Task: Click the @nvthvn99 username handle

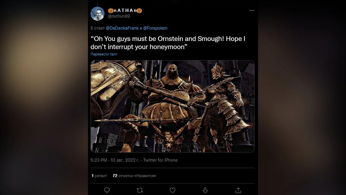Action: click(x=119, y=16)
